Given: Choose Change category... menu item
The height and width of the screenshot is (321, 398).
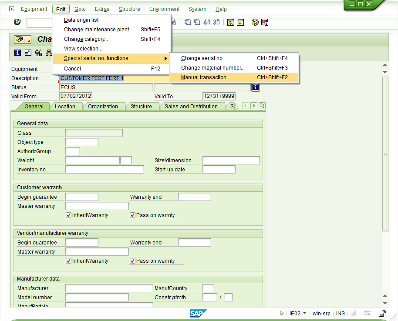Looking at the screenshot, I should (112, 39).
